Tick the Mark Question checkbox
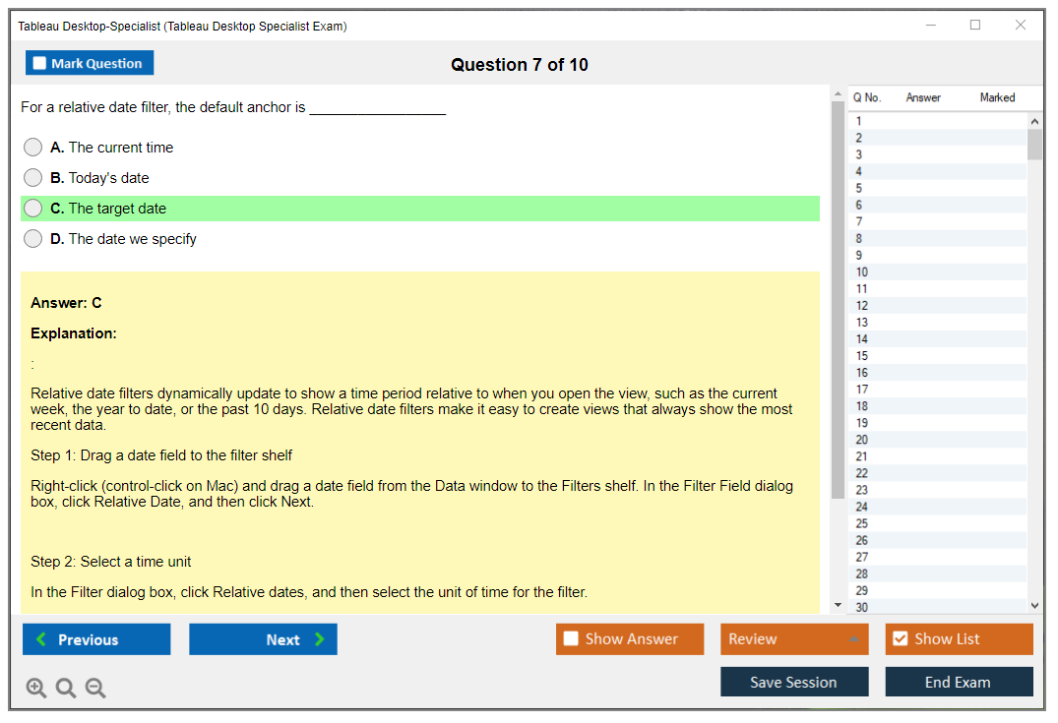 pyautogui.click(x=39, y=63)
